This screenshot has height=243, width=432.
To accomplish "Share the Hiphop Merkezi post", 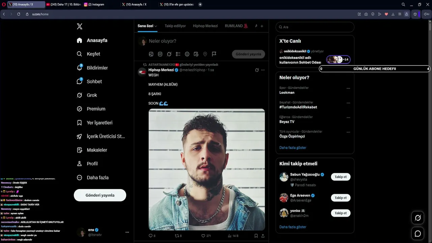I will point(263,236).
